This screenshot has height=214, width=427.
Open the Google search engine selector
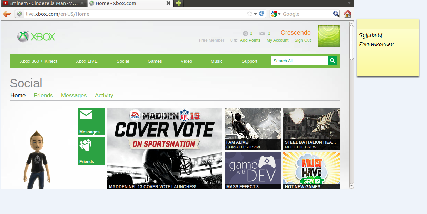pos(276,14)
